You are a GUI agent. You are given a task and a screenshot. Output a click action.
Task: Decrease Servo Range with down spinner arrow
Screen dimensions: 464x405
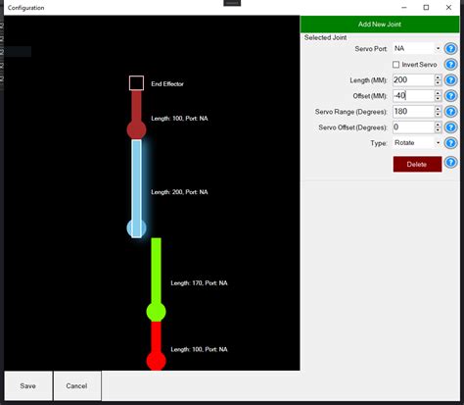point(438,115)
